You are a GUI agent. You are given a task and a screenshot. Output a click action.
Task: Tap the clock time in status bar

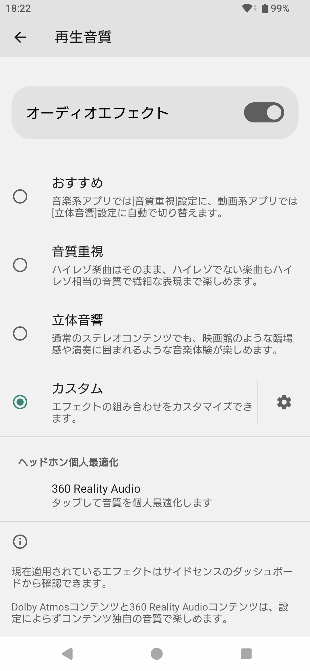click(18, 8)
